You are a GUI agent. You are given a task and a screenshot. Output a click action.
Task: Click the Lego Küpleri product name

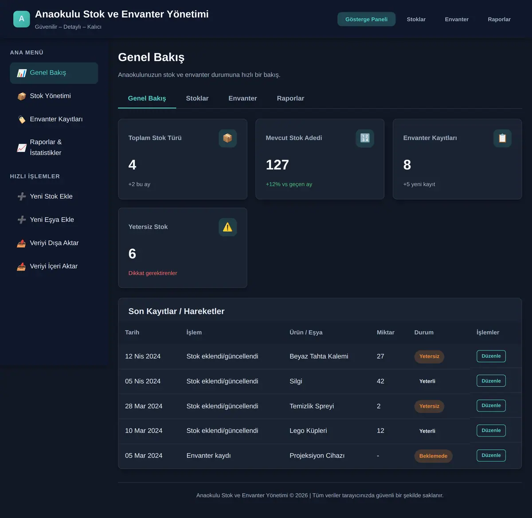pyautogui.click(x=308, y=431)
